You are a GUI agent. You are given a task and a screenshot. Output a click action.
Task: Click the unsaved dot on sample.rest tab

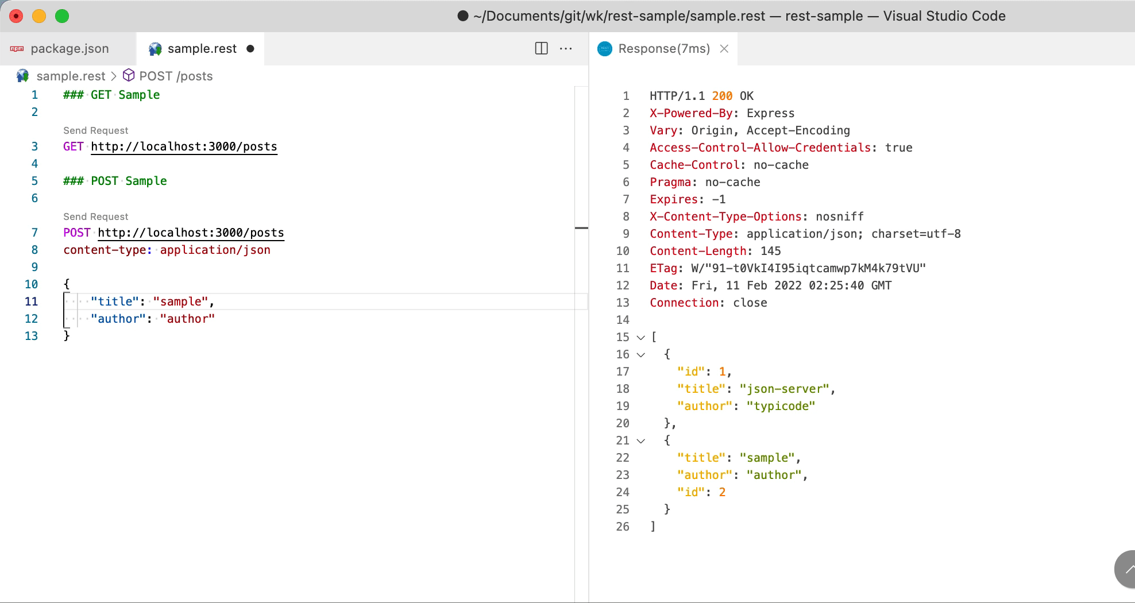tap(250, 49)
